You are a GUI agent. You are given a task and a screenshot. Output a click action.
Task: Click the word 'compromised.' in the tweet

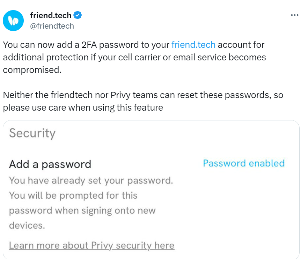pos(32,70)
